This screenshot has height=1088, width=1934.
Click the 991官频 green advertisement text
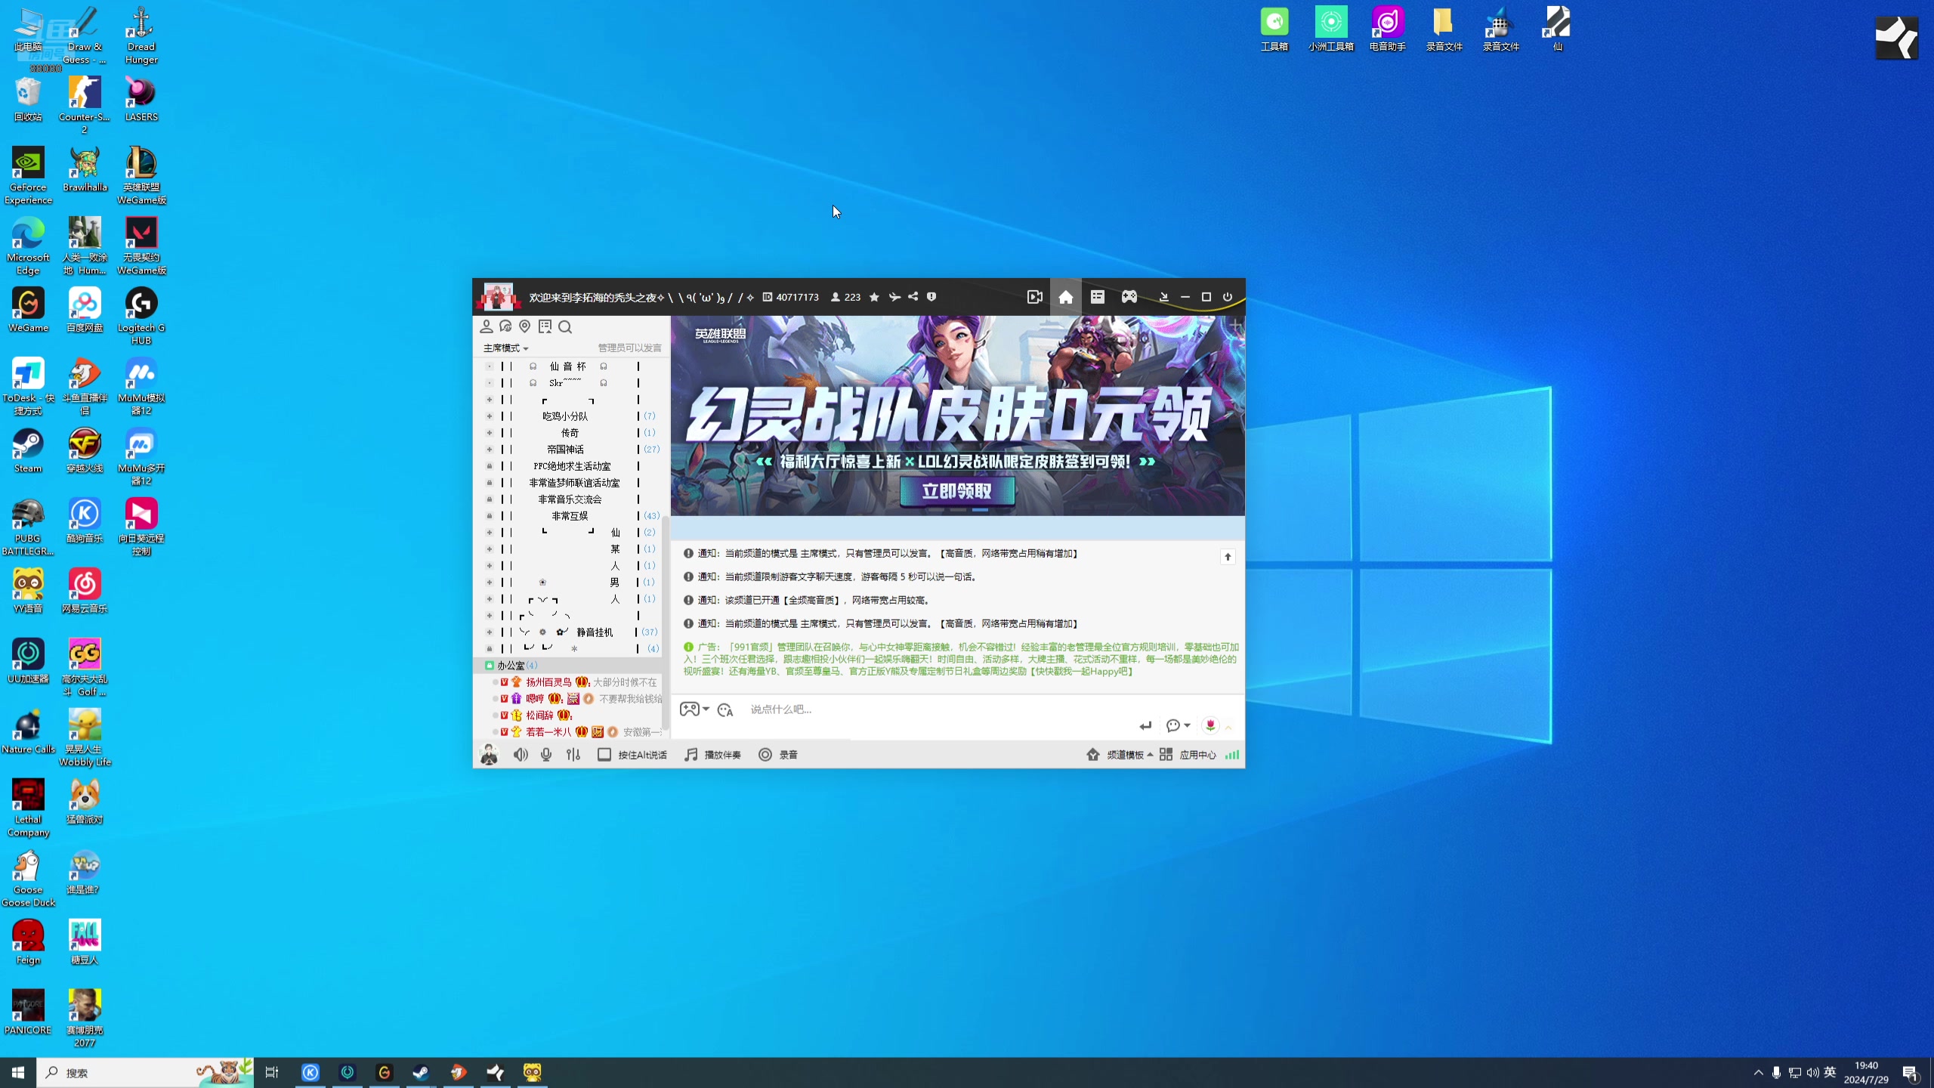coord(961,659)
